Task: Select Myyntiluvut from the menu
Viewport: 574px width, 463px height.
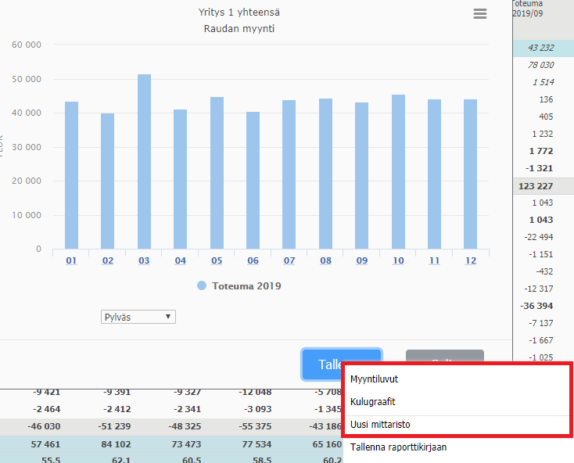Action: tap(374, 379)
